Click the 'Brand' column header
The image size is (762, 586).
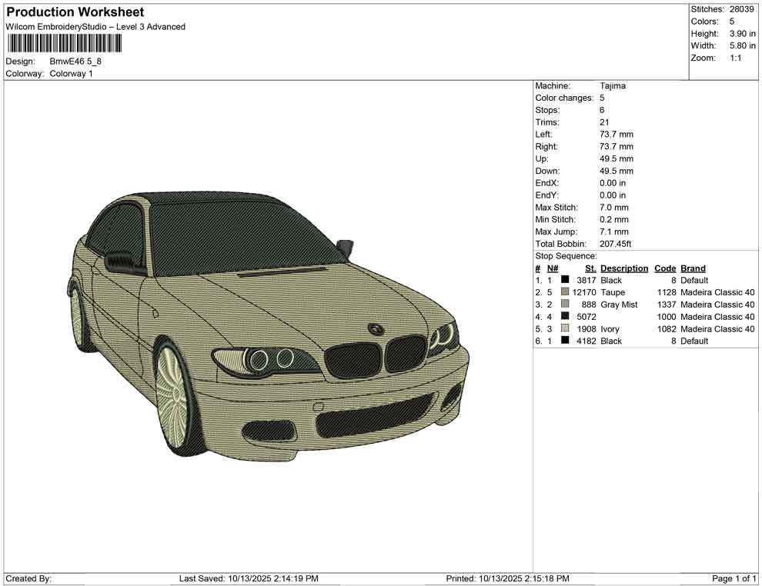[x=693, y=268]
